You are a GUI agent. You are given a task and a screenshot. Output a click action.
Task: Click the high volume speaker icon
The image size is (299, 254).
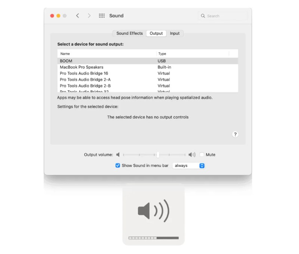pos(192,155)
